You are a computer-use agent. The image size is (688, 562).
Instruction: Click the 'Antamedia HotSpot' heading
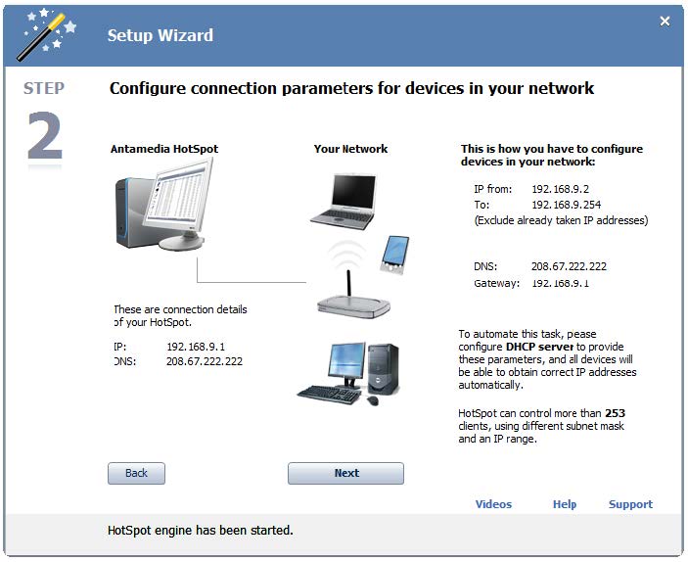point(164,149)
